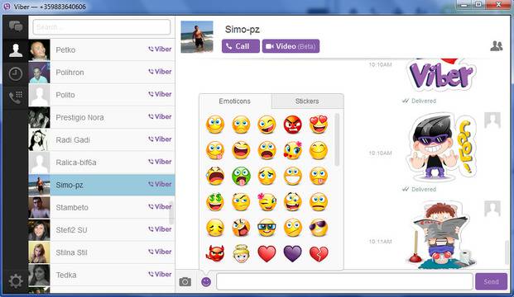This screenshot has height=297, width=514.
Task: Open contact Polihron
Action: [x=102, y=73]
